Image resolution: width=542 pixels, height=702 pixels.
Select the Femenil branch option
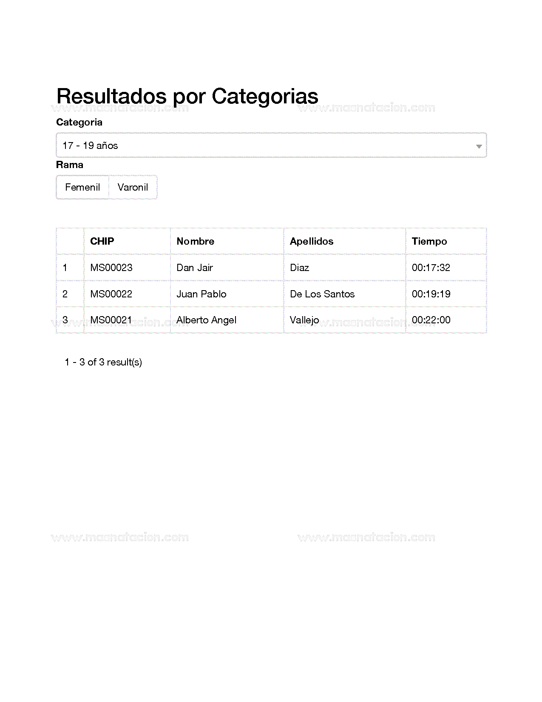(x=82, y=187)
